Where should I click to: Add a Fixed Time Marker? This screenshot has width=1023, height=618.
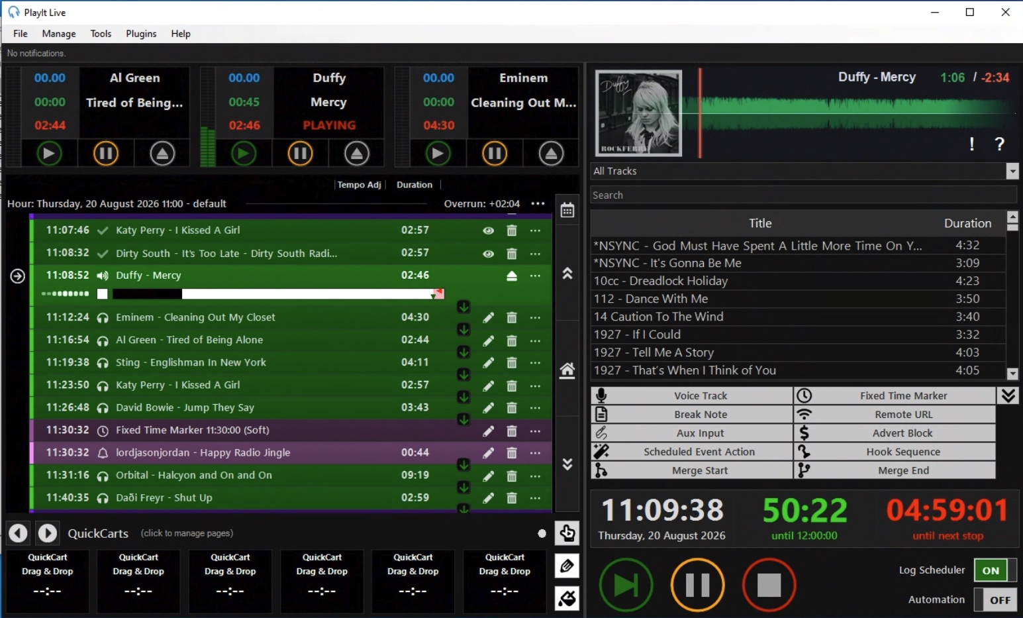tap(895, 395)
